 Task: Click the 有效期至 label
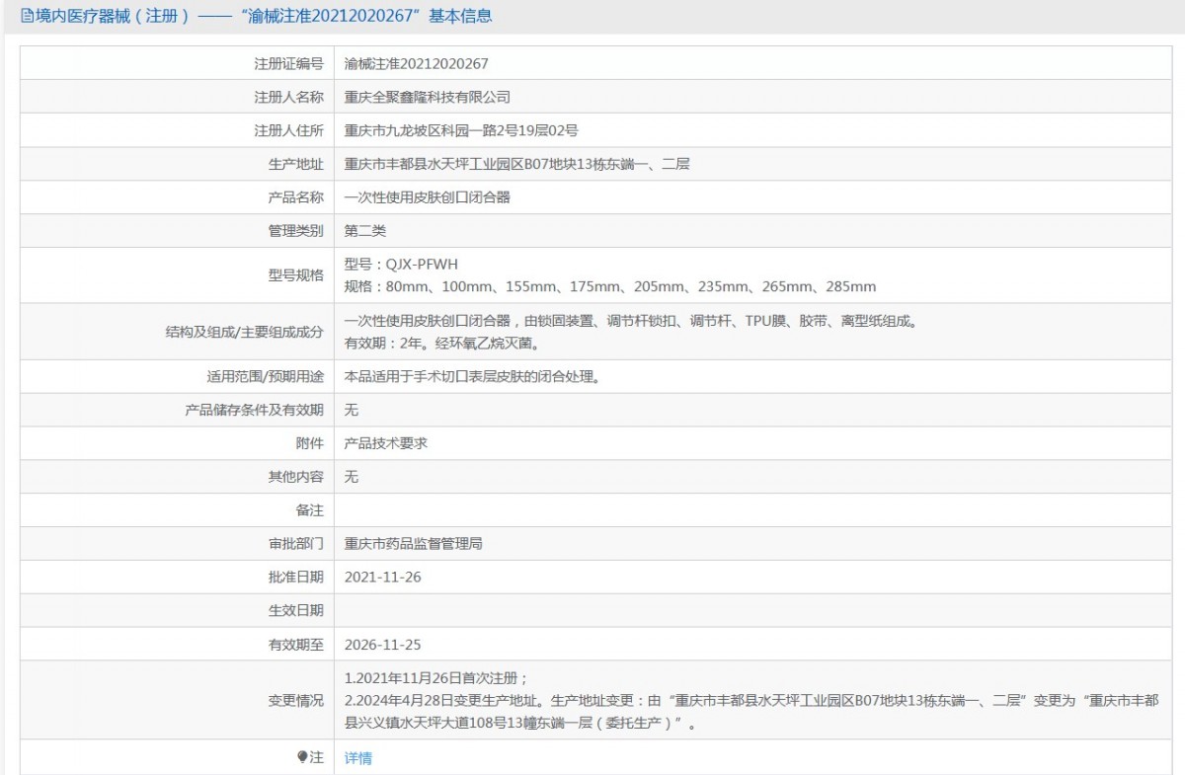click(x=295, y=645)
